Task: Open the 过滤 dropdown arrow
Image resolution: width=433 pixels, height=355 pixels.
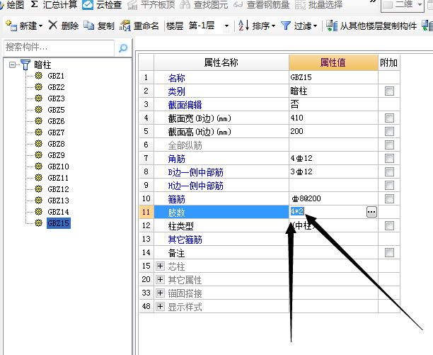Action: (x=315, y=26)
